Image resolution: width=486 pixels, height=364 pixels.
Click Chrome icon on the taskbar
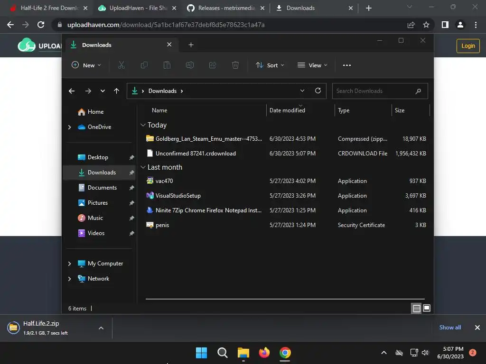click(x=285, y=353)
